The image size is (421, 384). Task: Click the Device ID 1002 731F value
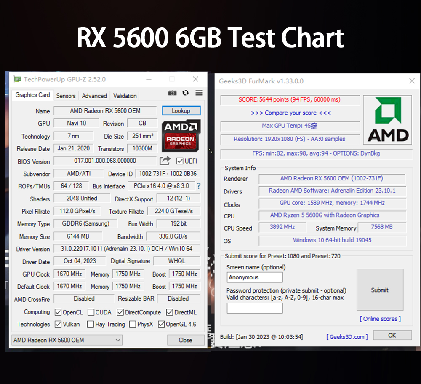point(168,173)
